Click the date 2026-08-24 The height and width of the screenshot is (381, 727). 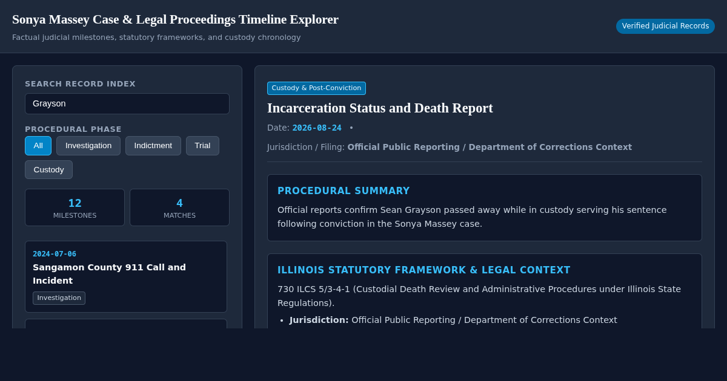click(317, 128)
